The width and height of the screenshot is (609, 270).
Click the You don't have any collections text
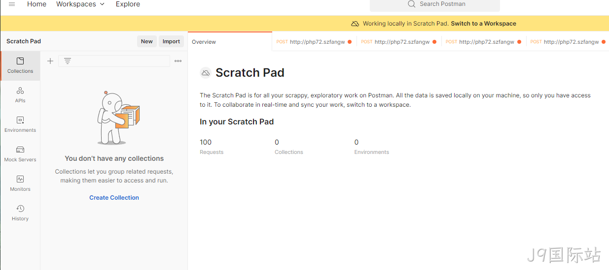pos(114,158)
